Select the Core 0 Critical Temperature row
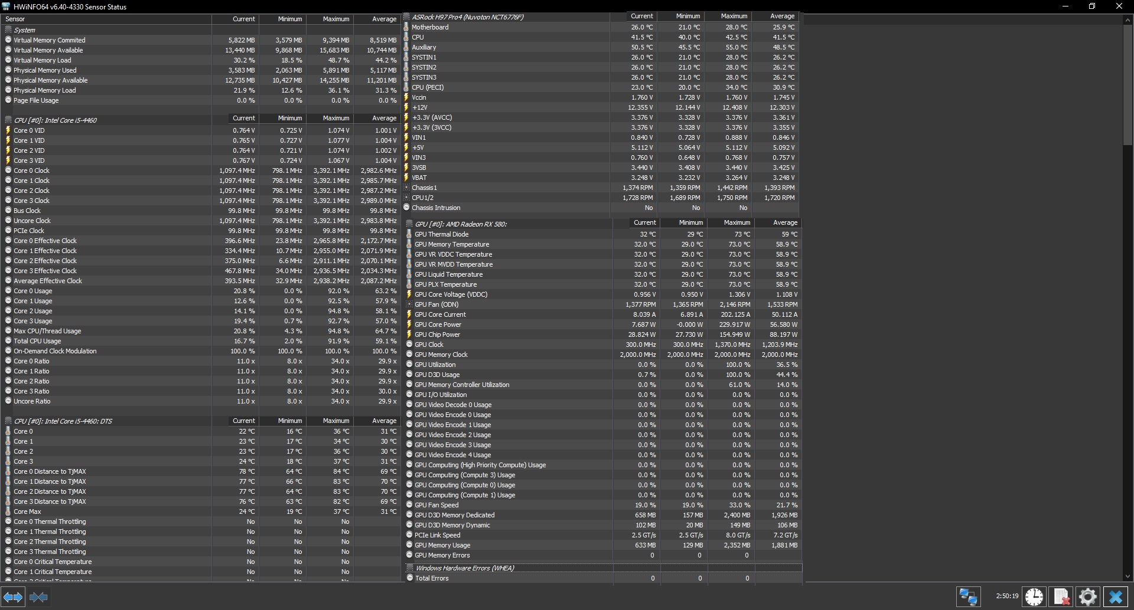 (201, 562)
